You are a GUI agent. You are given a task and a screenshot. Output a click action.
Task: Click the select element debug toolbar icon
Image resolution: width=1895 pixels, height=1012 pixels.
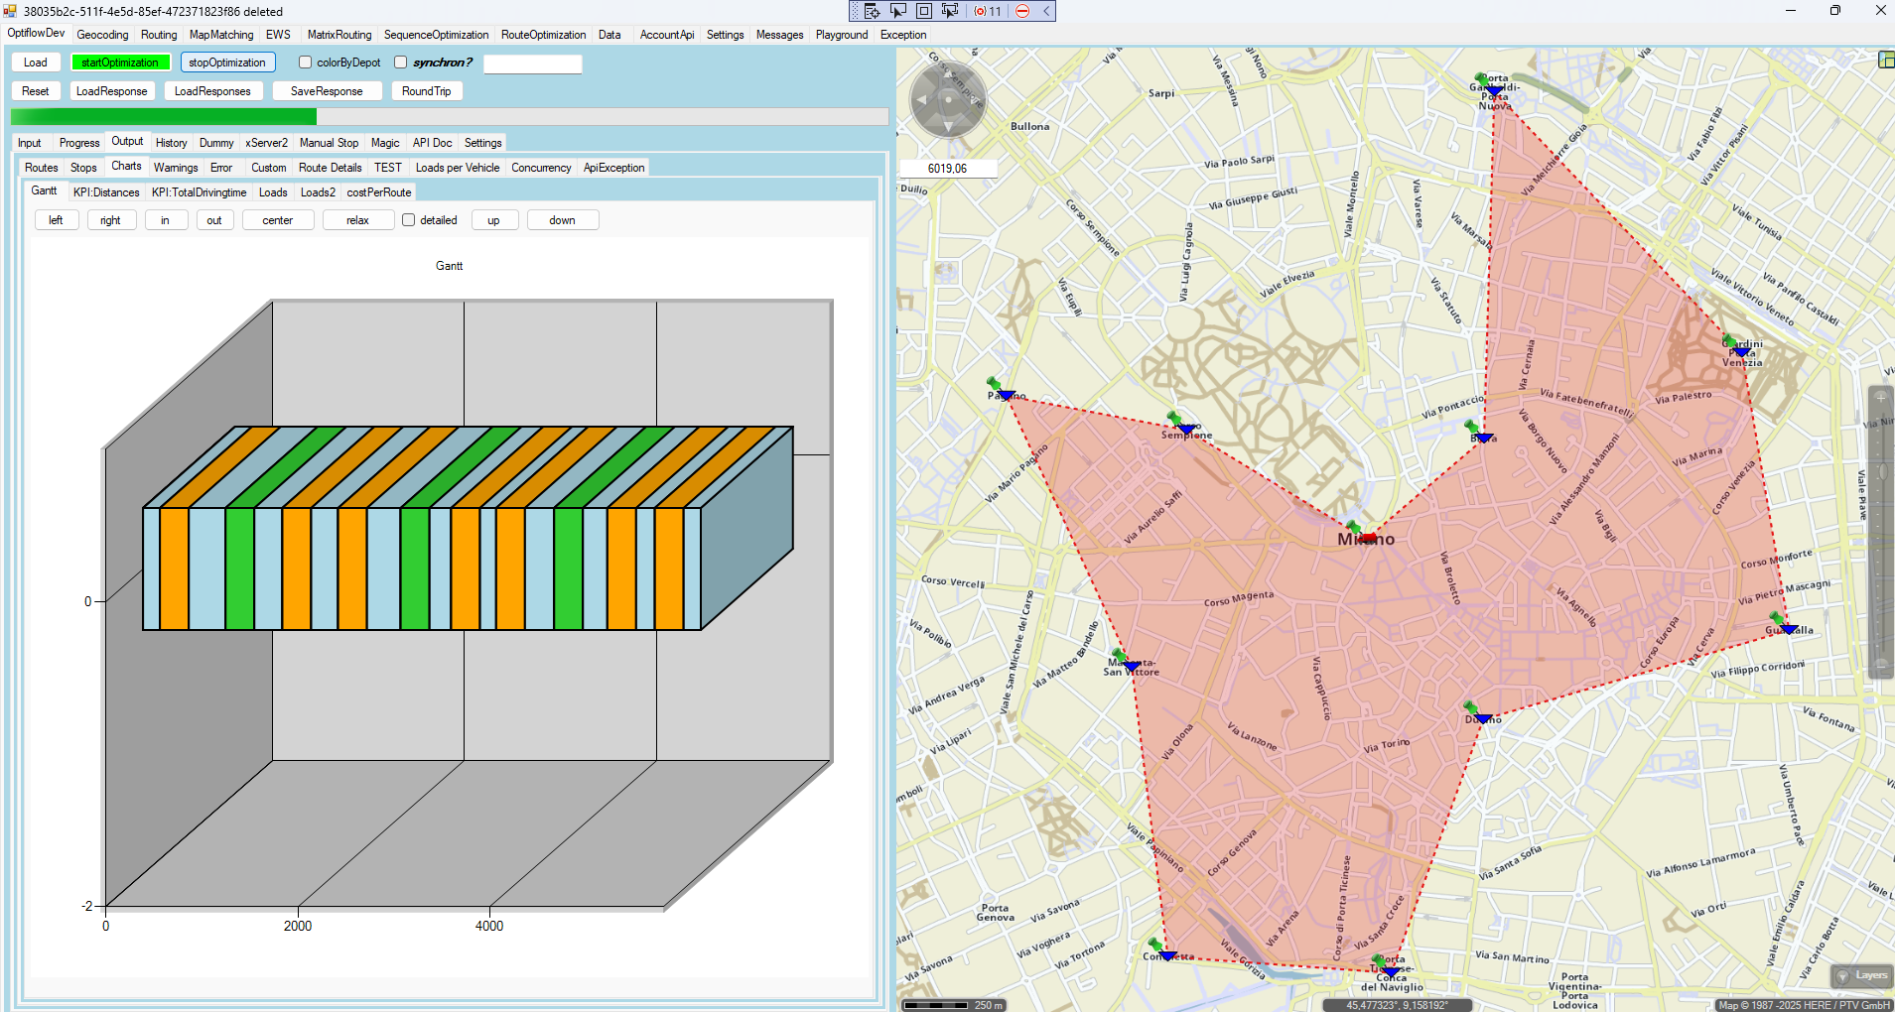pos(897,11)
